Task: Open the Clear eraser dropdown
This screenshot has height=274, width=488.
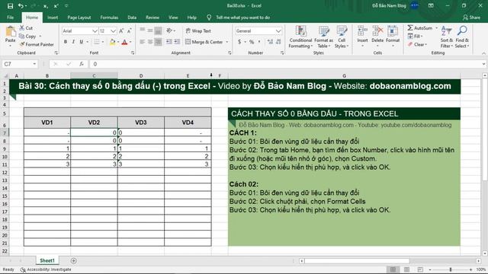Action: click(417, 44)
